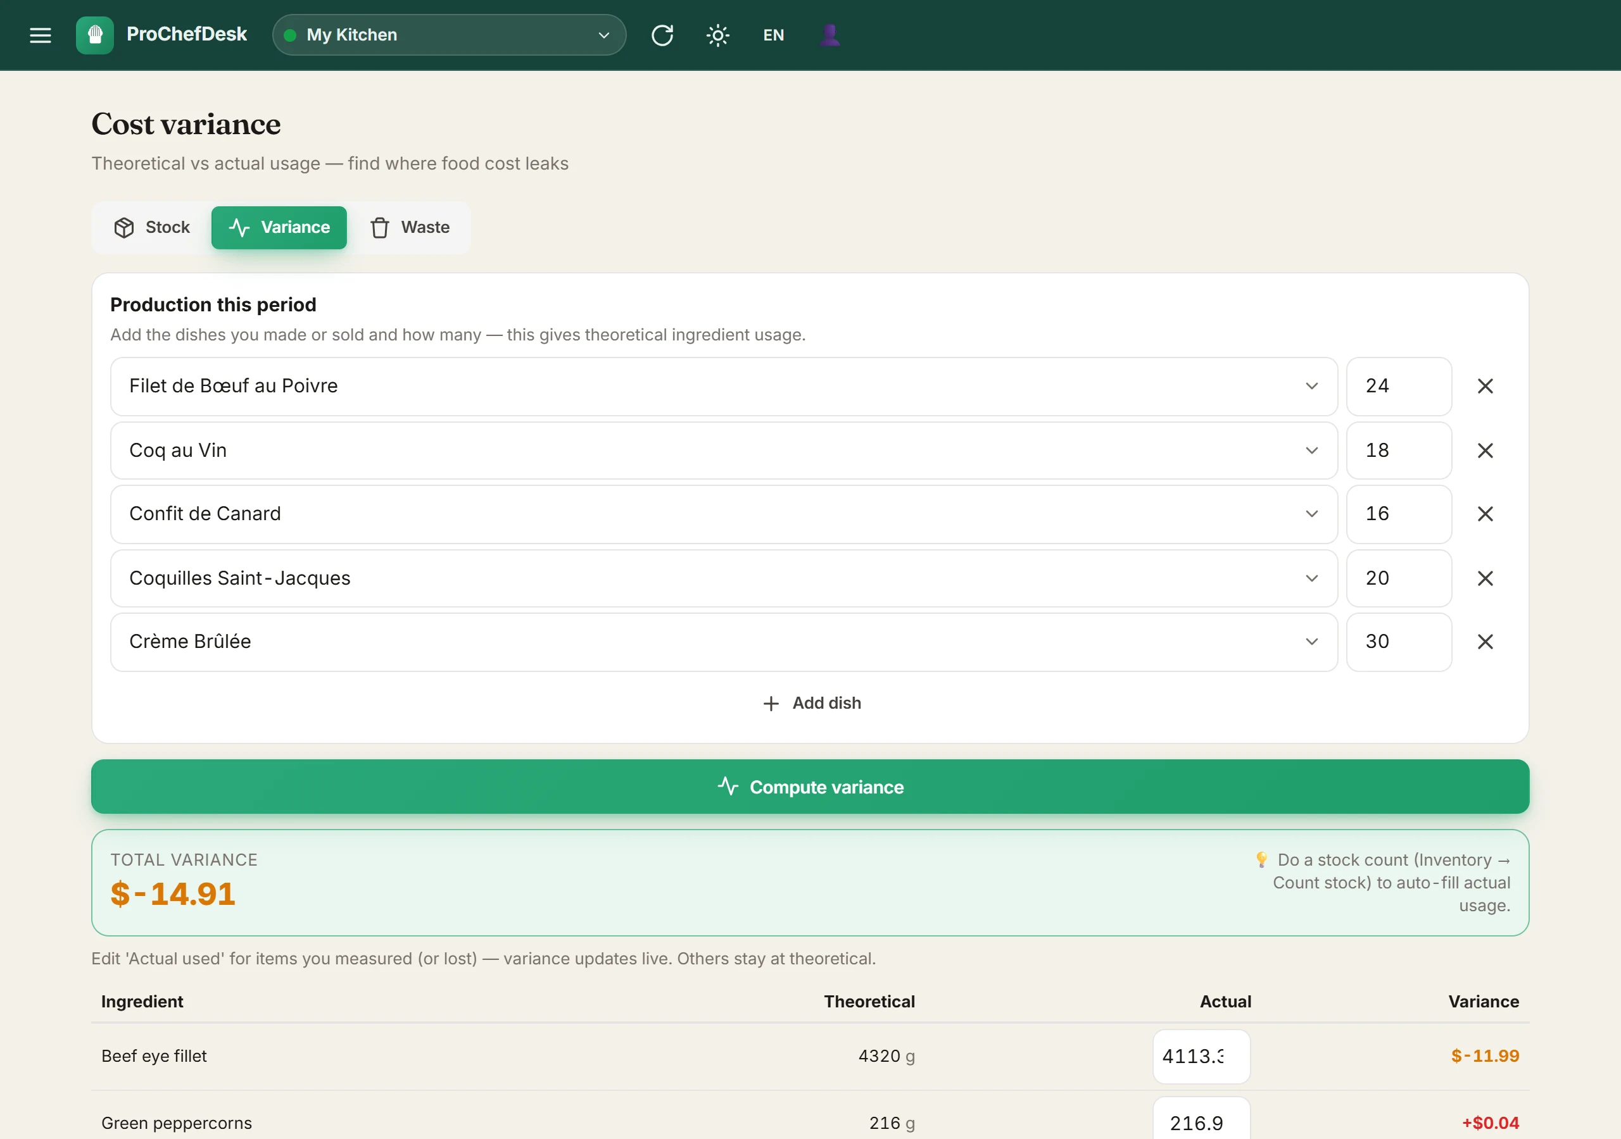This screenshot has height=1139, width=1621.
Task: Click the Theoretical column header
Action: tap(869, 1002)
